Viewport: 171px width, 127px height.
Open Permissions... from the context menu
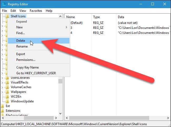click(39, 60)
